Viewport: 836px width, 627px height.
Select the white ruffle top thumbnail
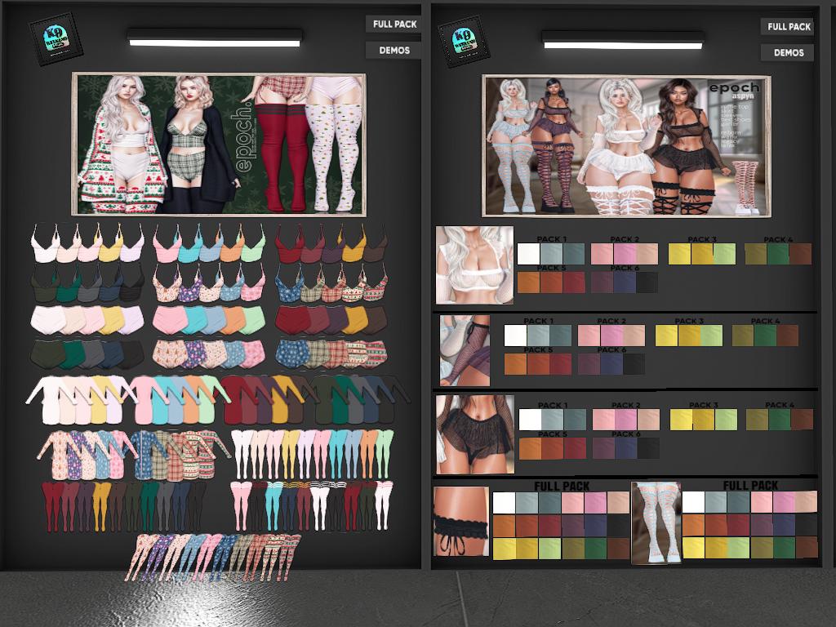pos(474,265)
